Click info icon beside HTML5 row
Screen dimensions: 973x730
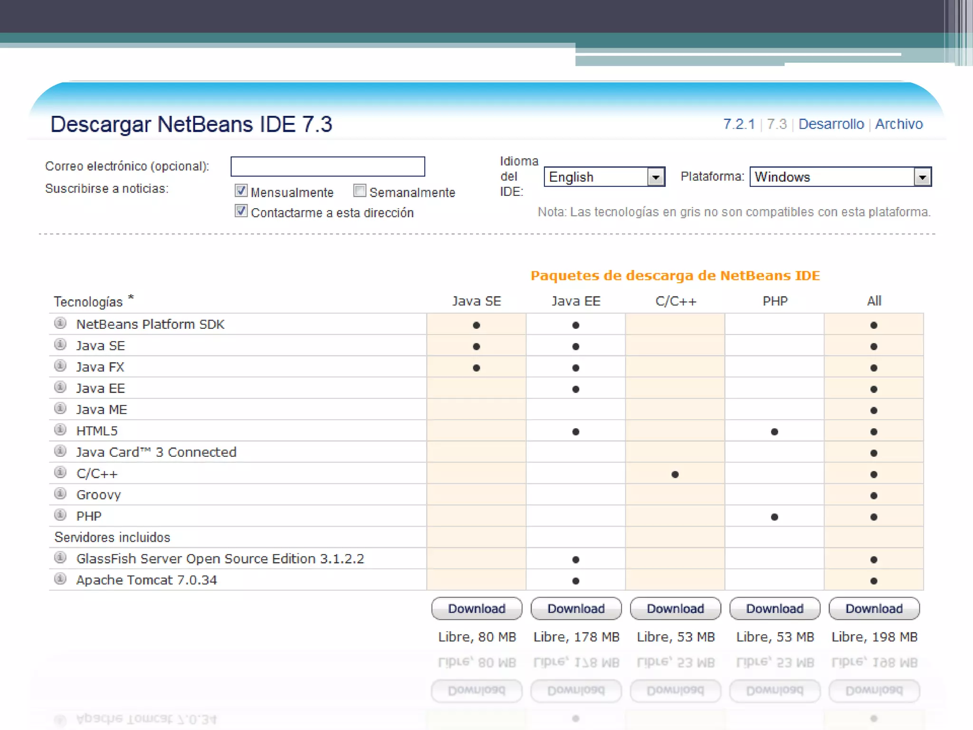(60, 430)
